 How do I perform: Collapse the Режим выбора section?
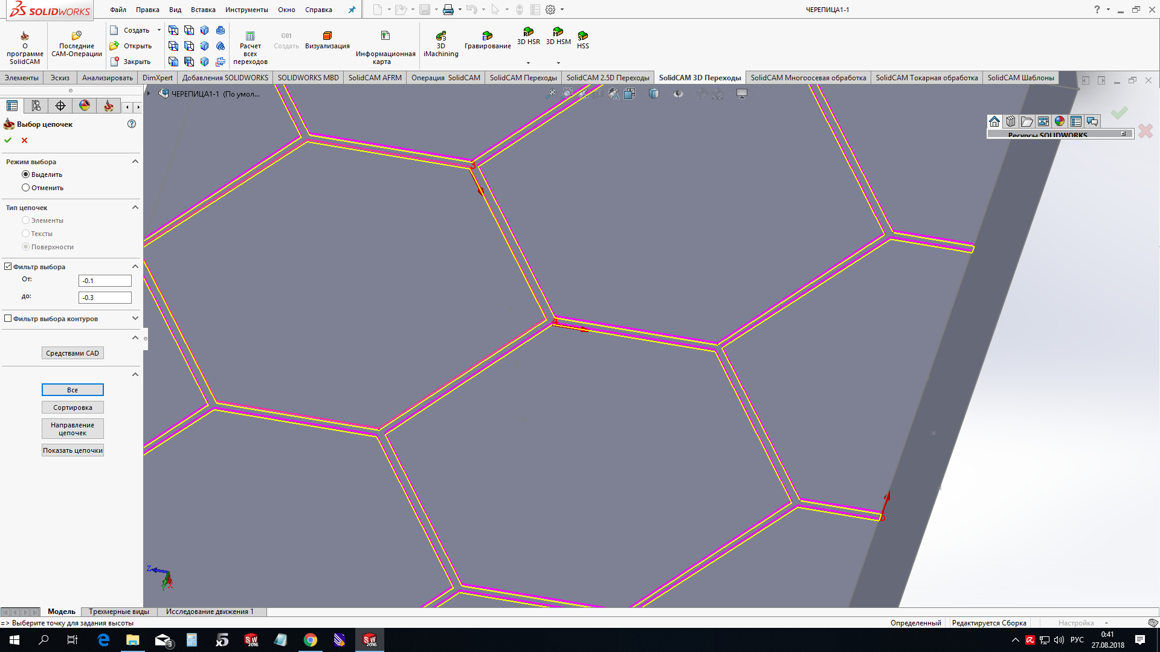pos(135,161)
